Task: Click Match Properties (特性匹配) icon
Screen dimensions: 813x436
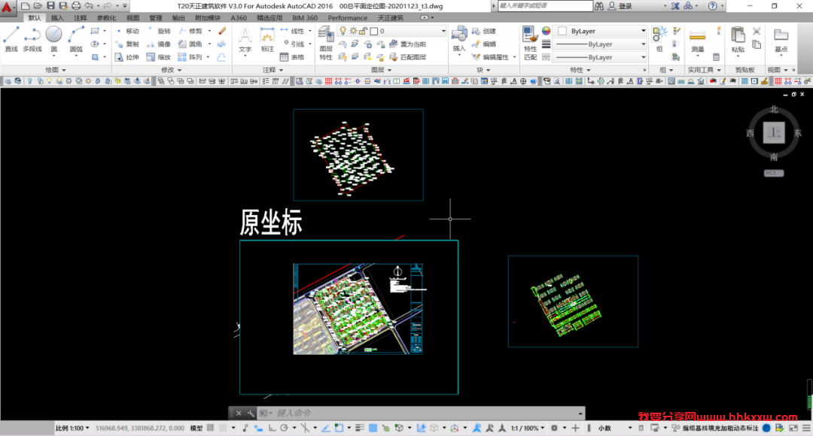Action: pyautogui.click(x=530, y=44)
